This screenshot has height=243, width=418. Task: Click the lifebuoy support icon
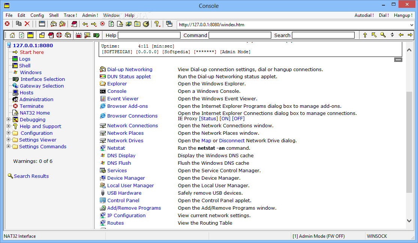[59, 35]
